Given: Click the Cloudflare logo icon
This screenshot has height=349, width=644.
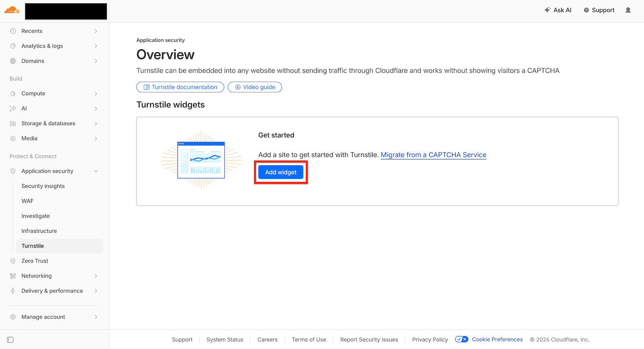Looking at the screenshot, I should 12,10.
